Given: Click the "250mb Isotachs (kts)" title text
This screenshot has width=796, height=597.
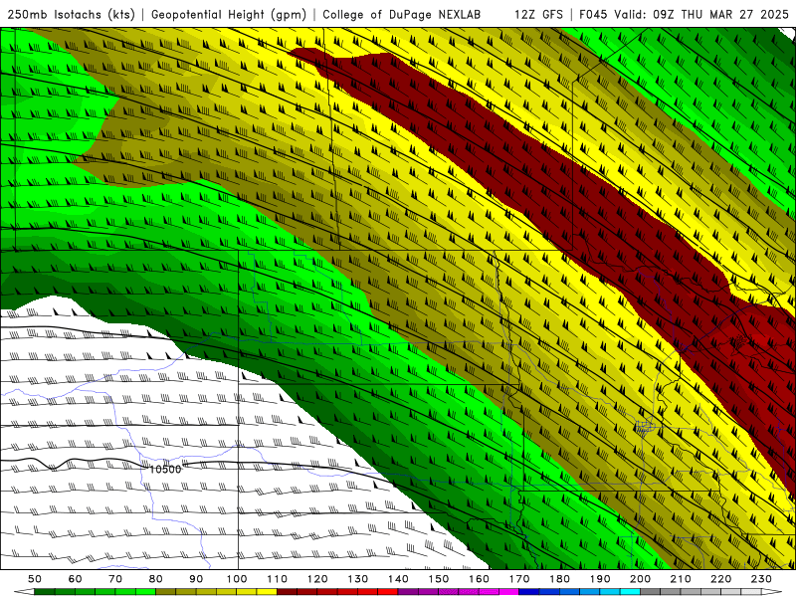Looking at the screenshot, I should pyautogui.click(x=71, y=14).
